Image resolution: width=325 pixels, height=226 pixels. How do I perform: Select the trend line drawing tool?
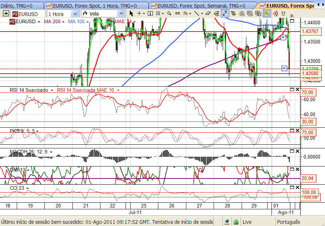click(x=197, y=14)
